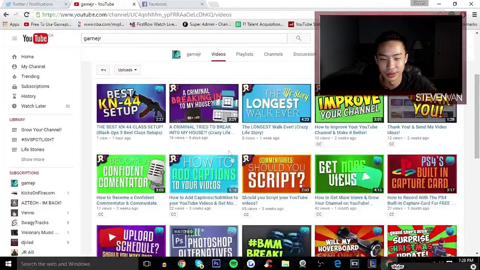Click the Subscriptions sidebar icon
This screenshot has height=270, width=480.
pyautogui.click(x=14, y=86)
